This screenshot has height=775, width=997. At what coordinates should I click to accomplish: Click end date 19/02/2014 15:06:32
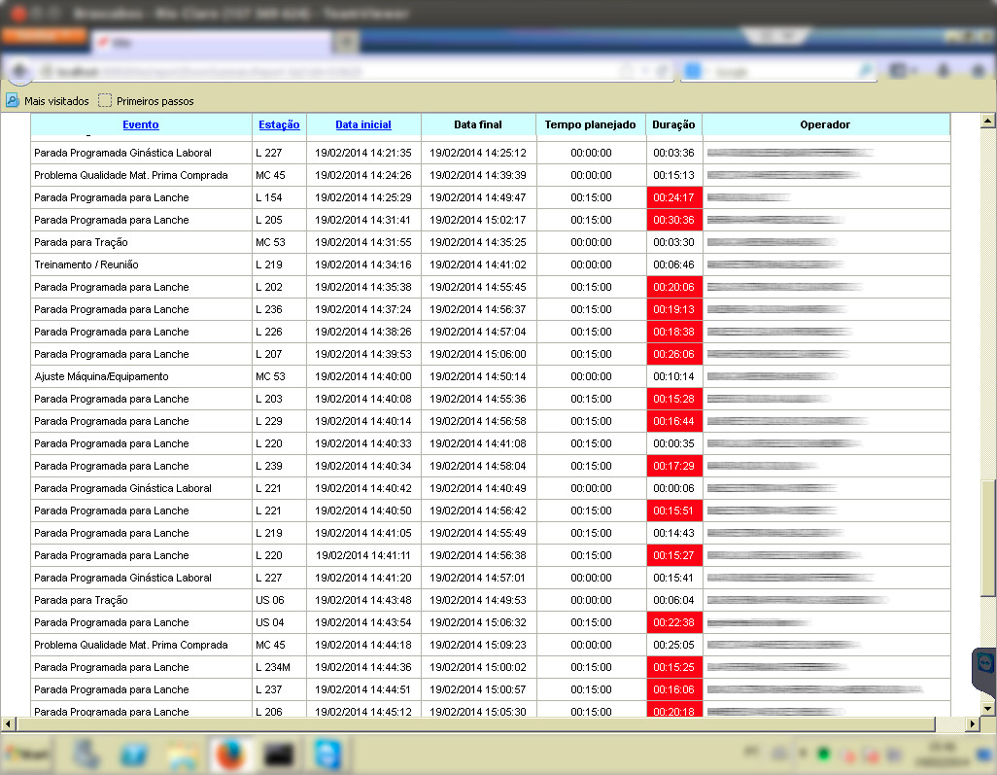click(478, 622)
